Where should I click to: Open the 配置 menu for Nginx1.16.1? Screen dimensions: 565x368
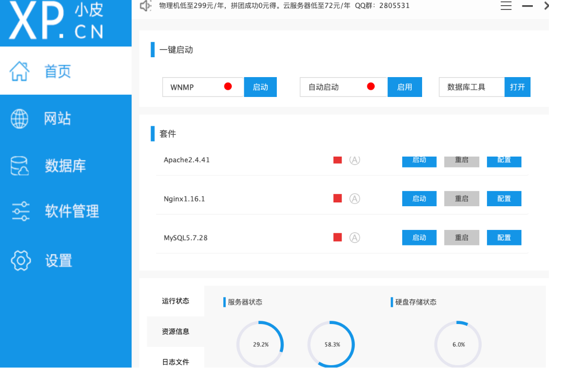point(504,199)
